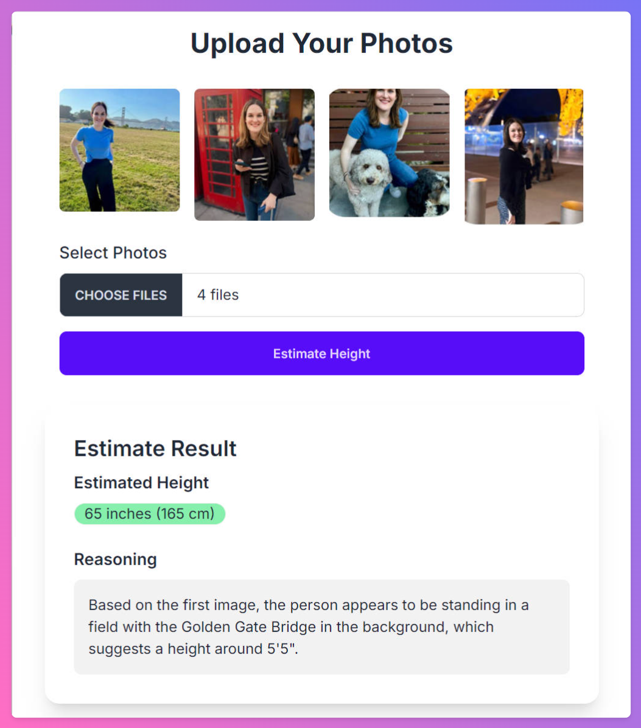Click the gray reasoning explanation text box
The width and height of the screenshot is (641, 728).
click(321, 627)
